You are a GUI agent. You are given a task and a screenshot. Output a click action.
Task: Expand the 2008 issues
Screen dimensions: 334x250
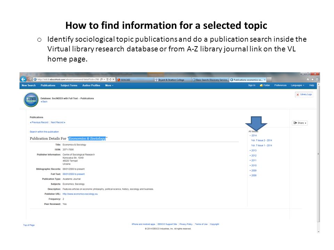point(253,175)
